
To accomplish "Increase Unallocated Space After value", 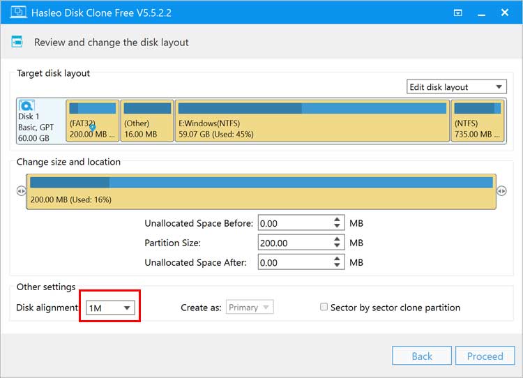I will tap(338, 259).
